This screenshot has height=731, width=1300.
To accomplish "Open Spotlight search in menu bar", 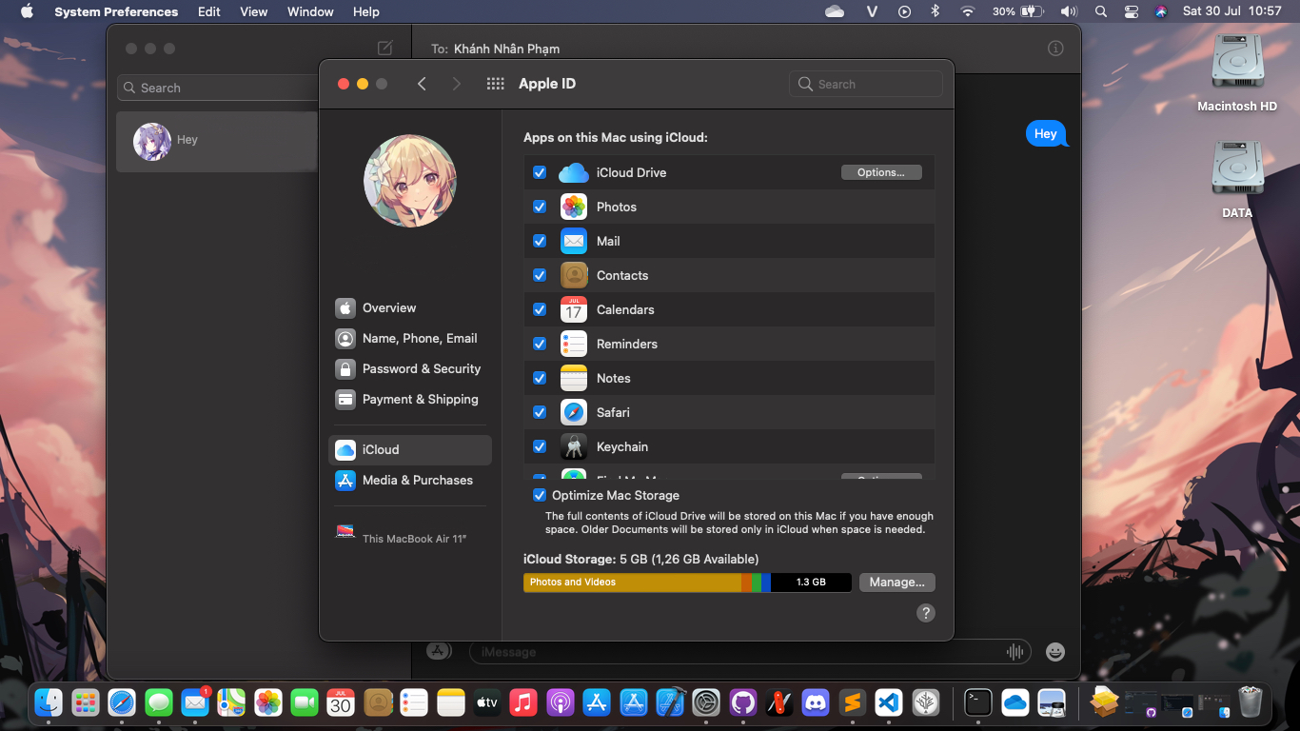I will point(1101,11).
